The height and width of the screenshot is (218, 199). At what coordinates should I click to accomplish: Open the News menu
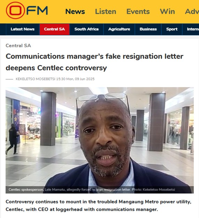pyautogui.click(x=75, y=12)
